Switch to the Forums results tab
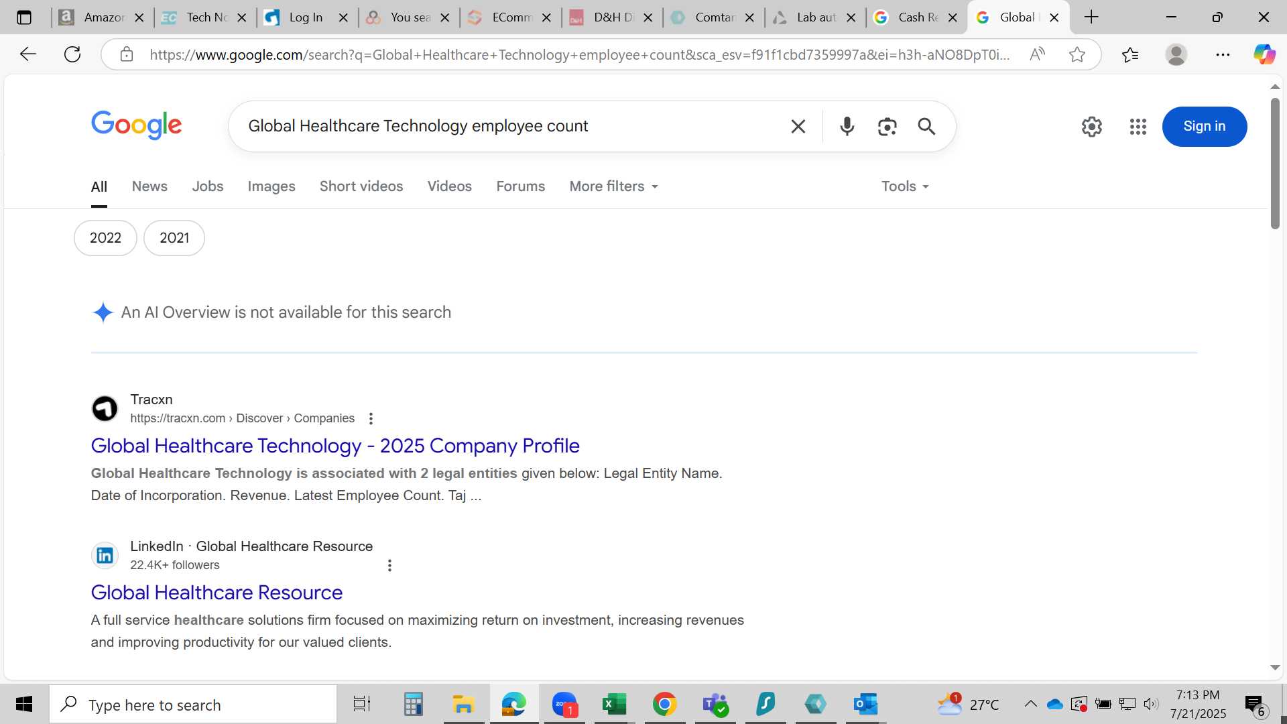Image resolution: width=1287 pixels, height=724 pixels. (x=521, y=186)
